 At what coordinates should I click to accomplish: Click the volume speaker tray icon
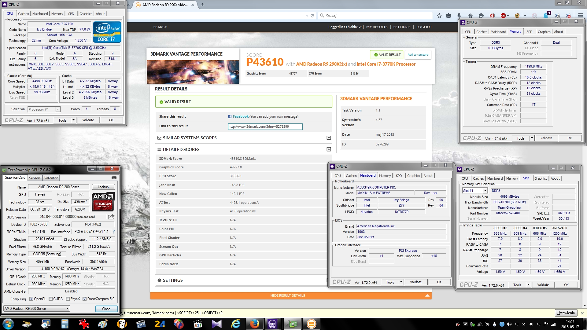pyautogui.click(x=509, y=324)
